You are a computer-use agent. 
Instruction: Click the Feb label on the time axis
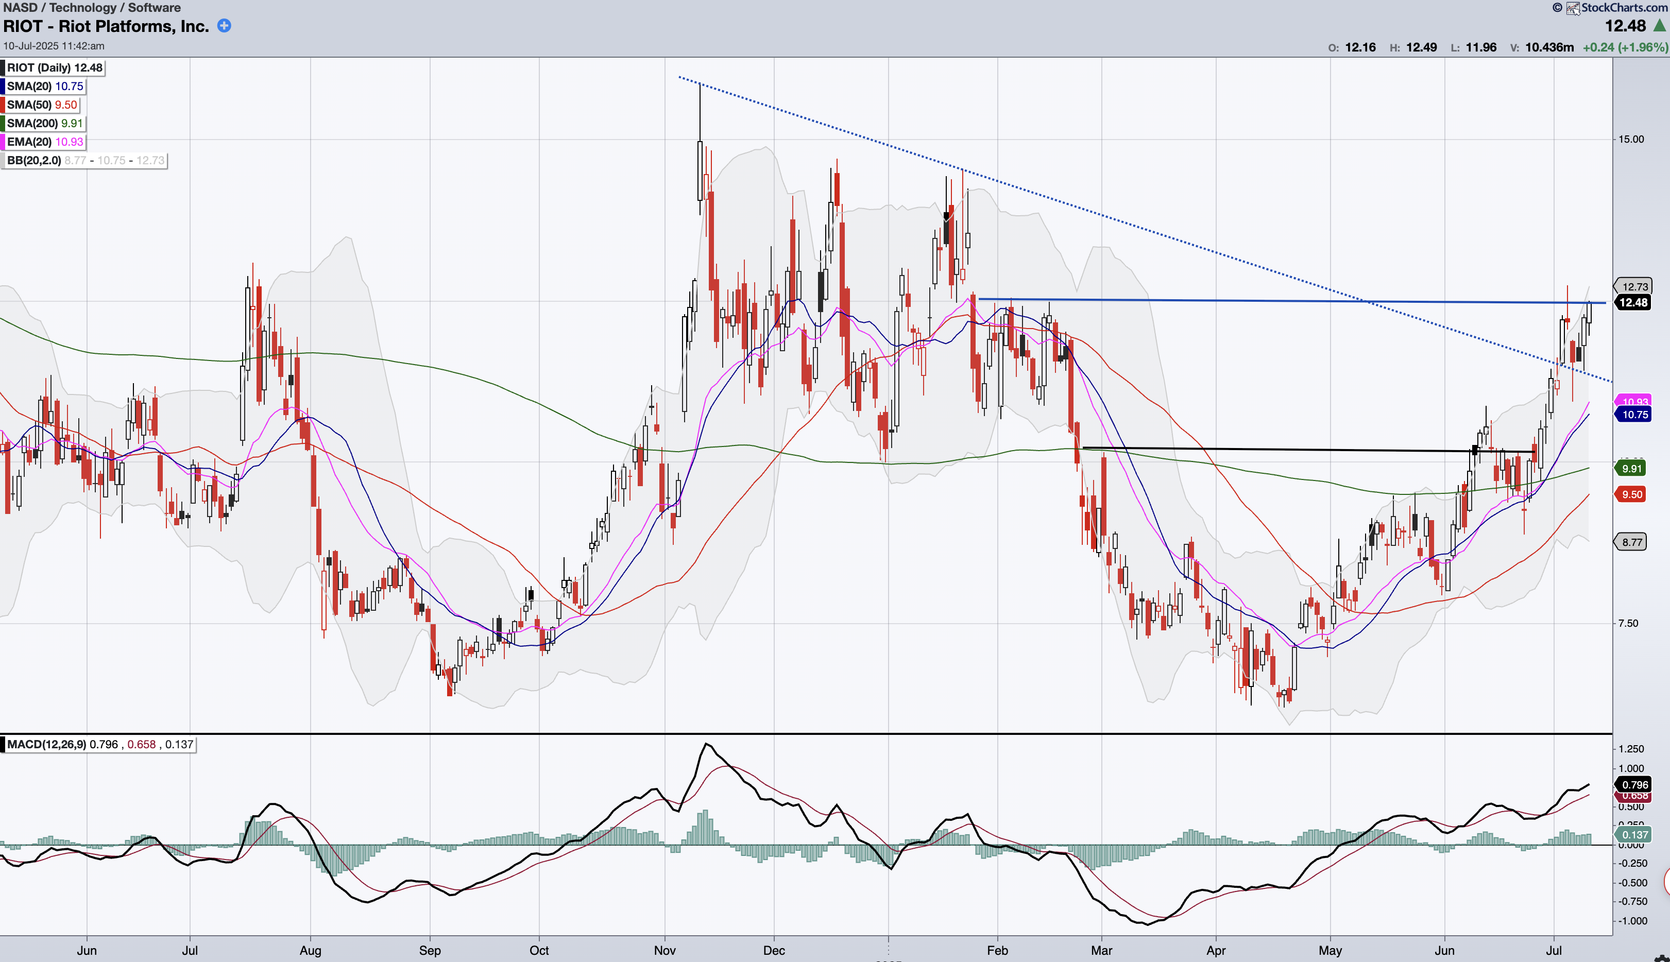pyautogui.click(x=997, y=950)
